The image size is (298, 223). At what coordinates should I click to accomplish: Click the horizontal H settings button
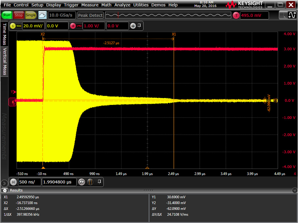[13, 182]
